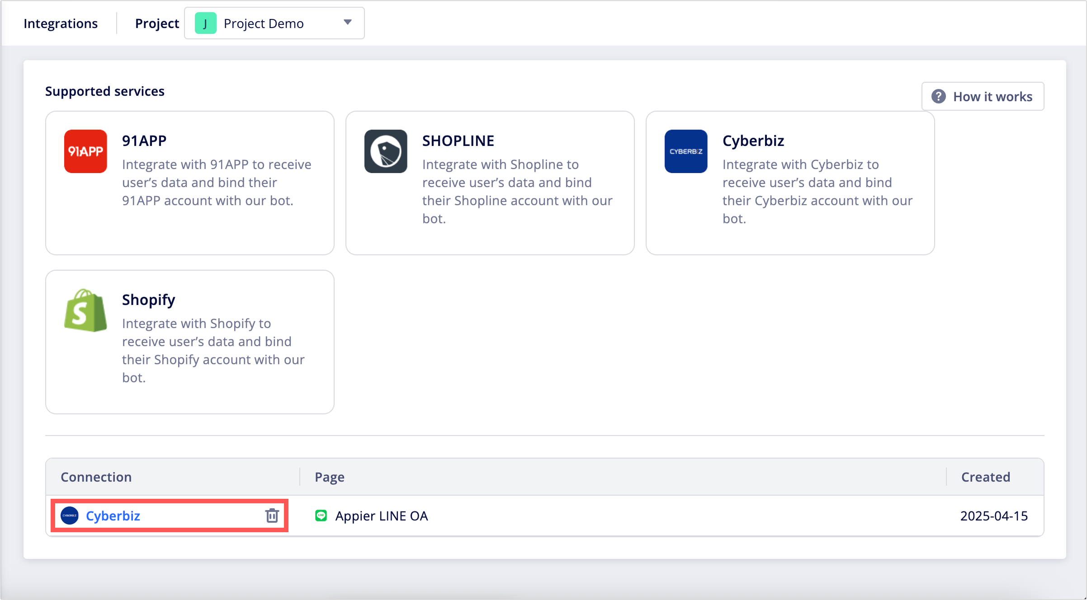Open the Project Demo dropdown

(274, 23)
